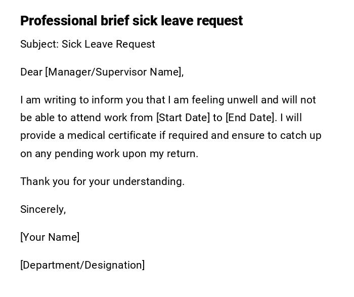Select the "[End Date]" placeholder
The height and width of the screenshot is (297, 354).
[x=250, y=118]
